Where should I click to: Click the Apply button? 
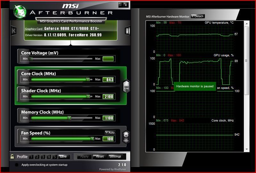coord(84,156)
